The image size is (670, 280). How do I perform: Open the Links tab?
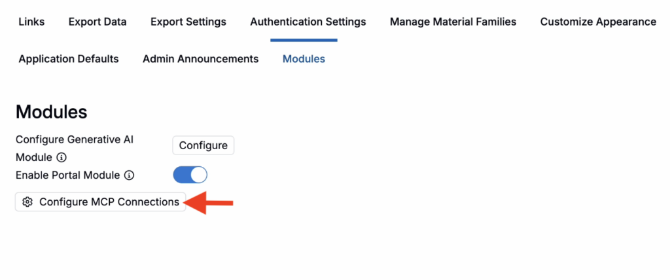(x=31, y=22)
